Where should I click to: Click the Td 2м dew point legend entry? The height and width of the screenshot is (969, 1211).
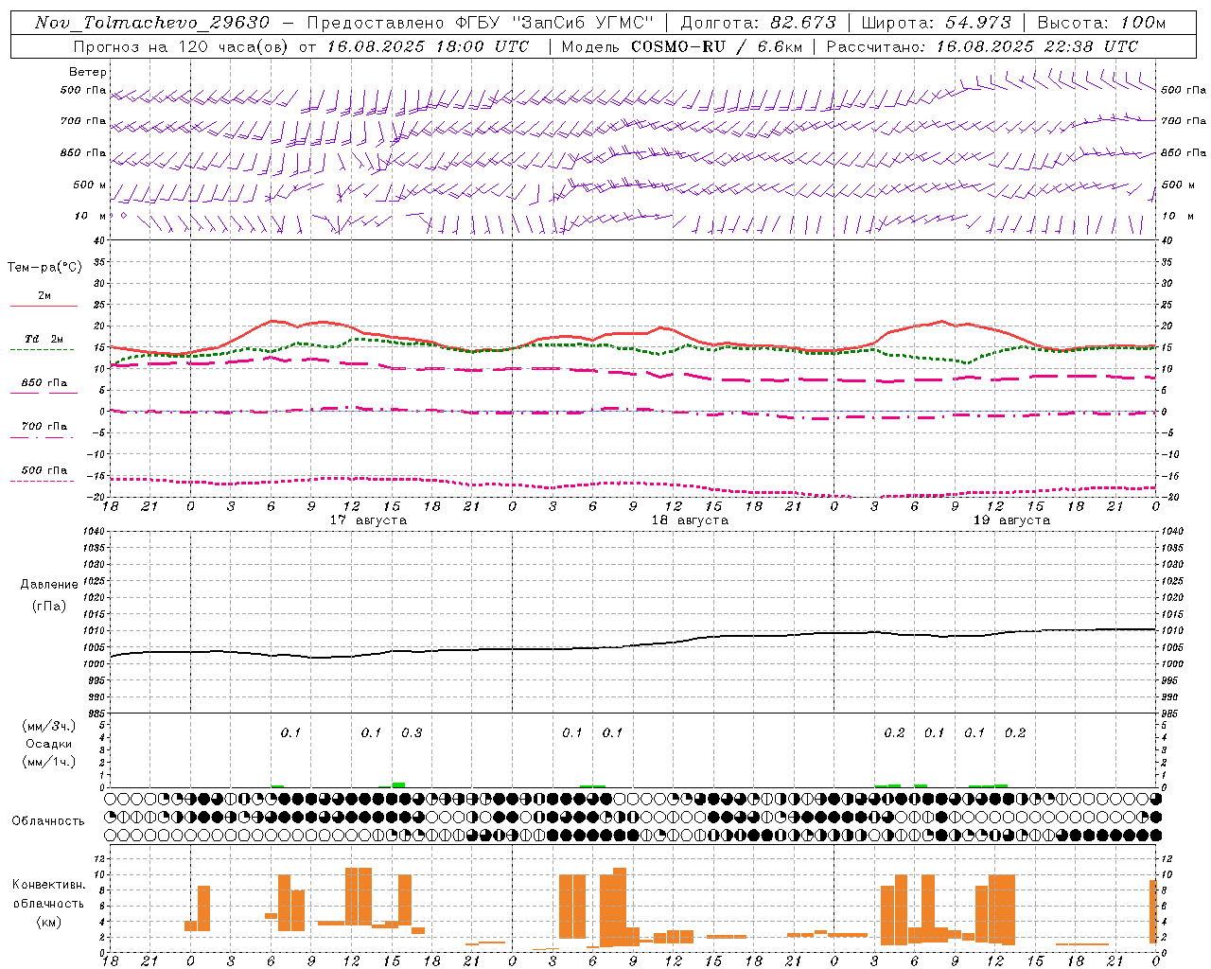(x=44, y=339)
